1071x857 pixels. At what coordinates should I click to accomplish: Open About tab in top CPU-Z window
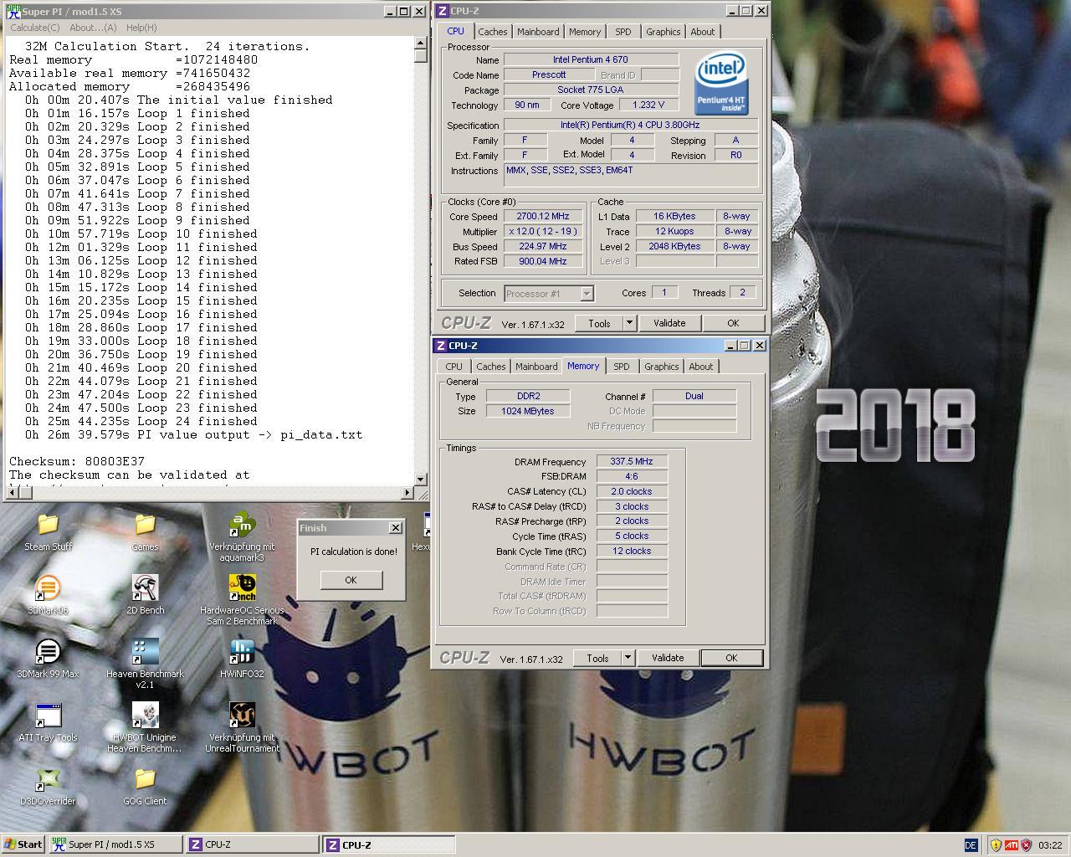pyautogui.click(x=703, y=32)
